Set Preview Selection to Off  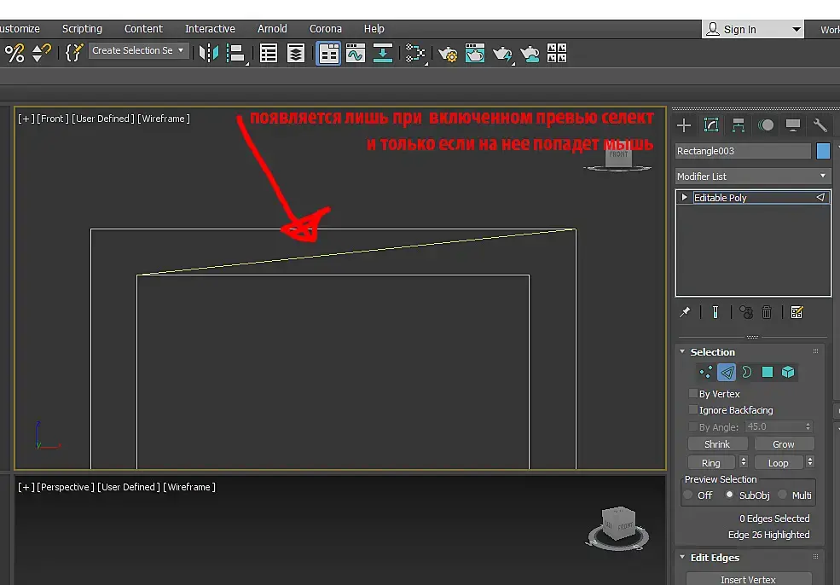pos(688,495)
